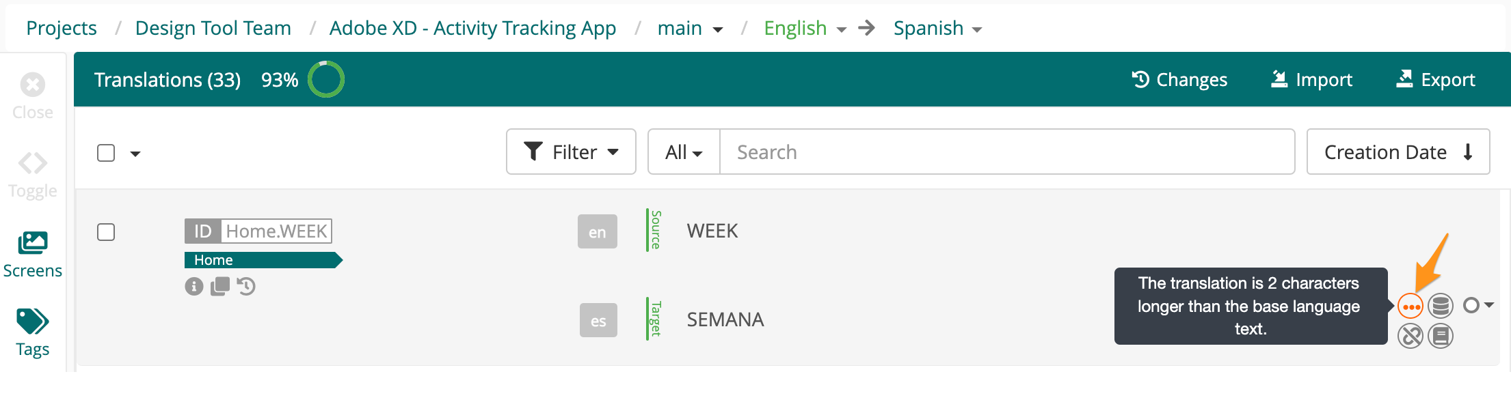Viewport: 1511px width, 400px height.
Task: Open the Spanish target language dropdown
Action: click(x=937, y=29)
